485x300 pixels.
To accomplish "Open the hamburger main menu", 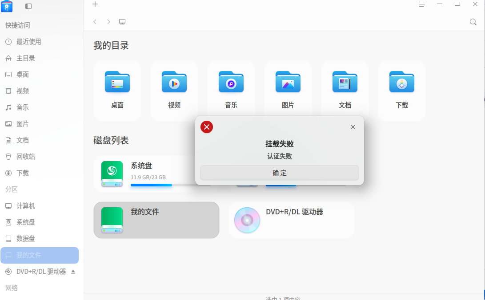I will click(x=421, y=4).
